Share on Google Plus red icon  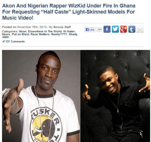pyautogui.click(x=123, y=29)
